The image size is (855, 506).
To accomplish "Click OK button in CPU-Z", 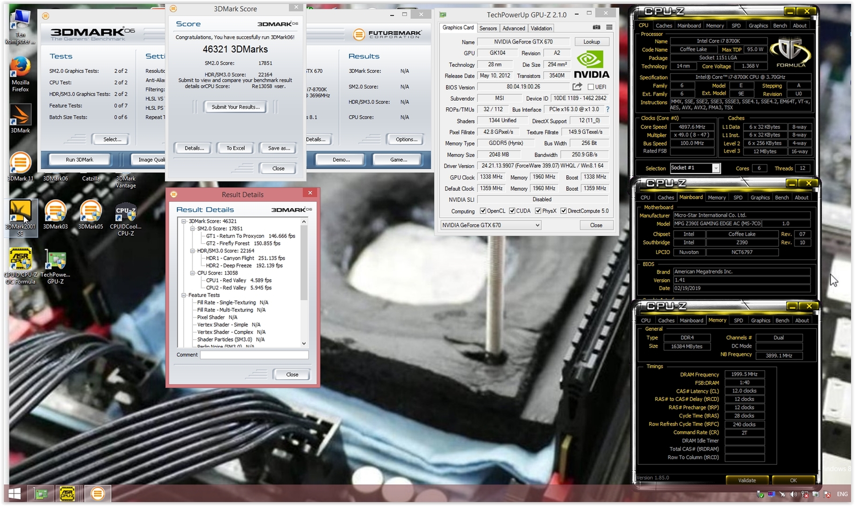I will [x=793, y=480].
